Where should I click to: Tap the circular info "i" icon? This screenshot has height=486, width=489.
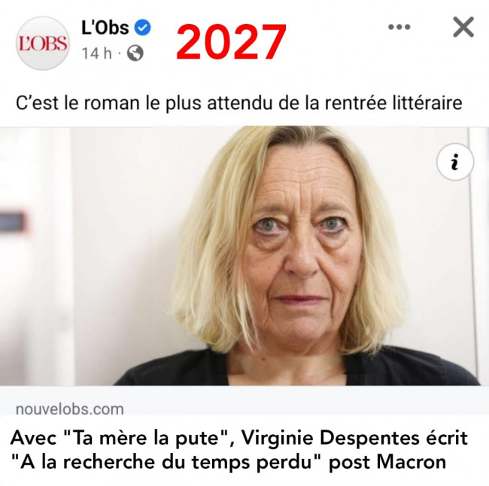pyautogui.click(x=455, y=162)
